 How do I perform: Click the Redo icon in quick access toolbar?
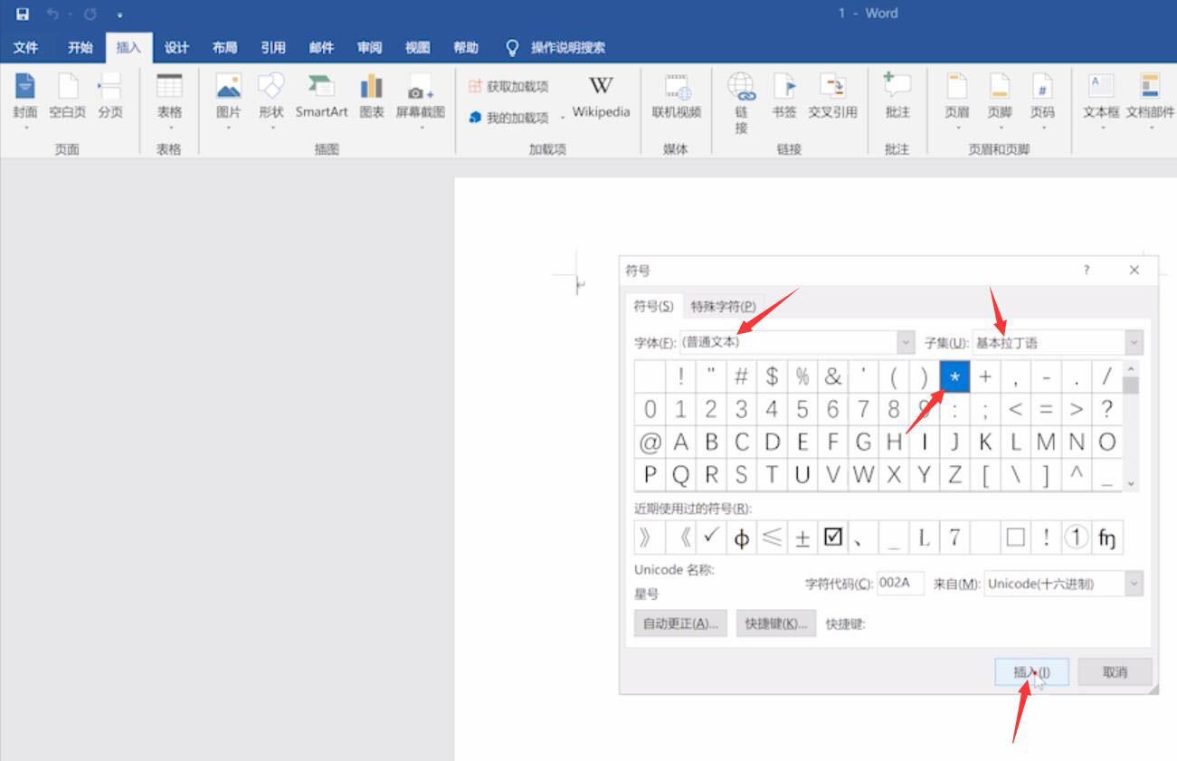tap(90, 14)
